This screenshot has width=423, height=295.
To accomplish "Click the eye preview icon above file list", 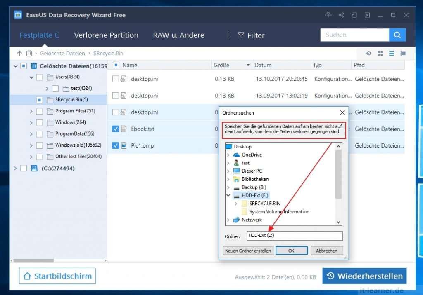I will (x=369, y=53).
